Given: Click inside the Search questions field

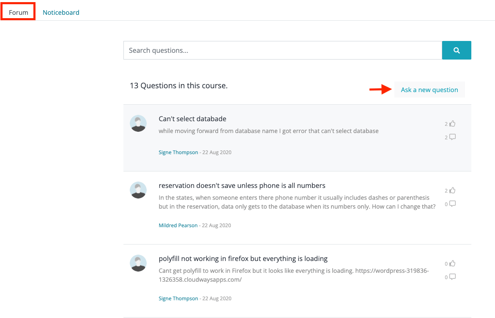Looking at the screenshot, I should [x=254, y=50].
